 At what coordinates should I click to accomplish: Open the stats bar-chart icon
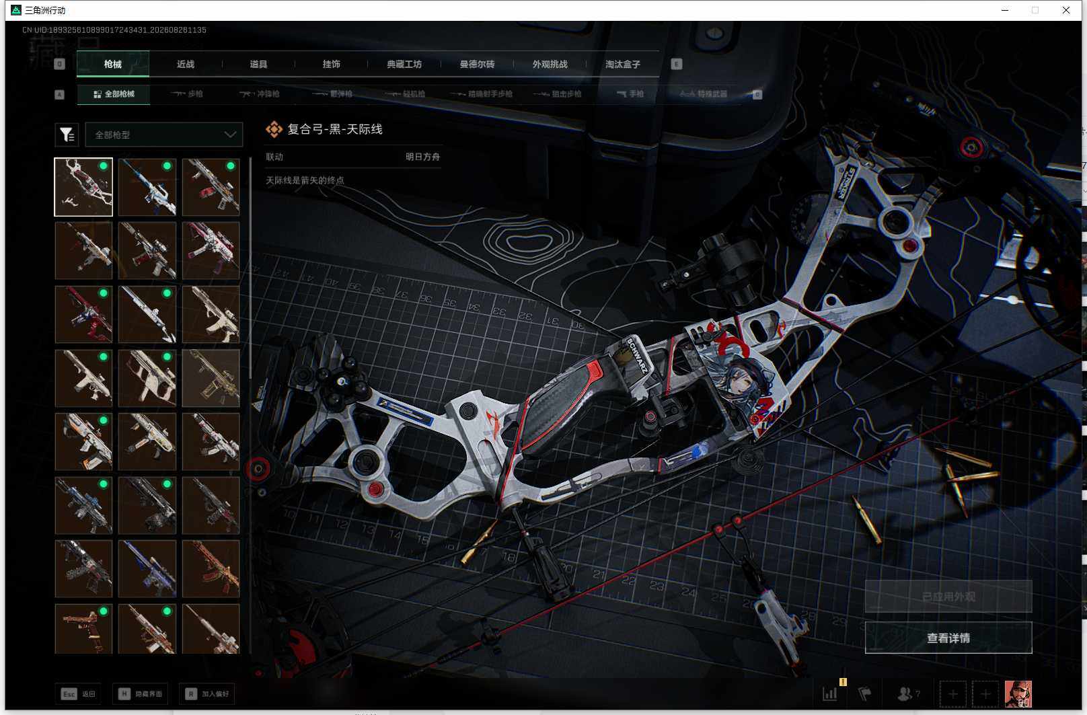click(x=831, y=693)
